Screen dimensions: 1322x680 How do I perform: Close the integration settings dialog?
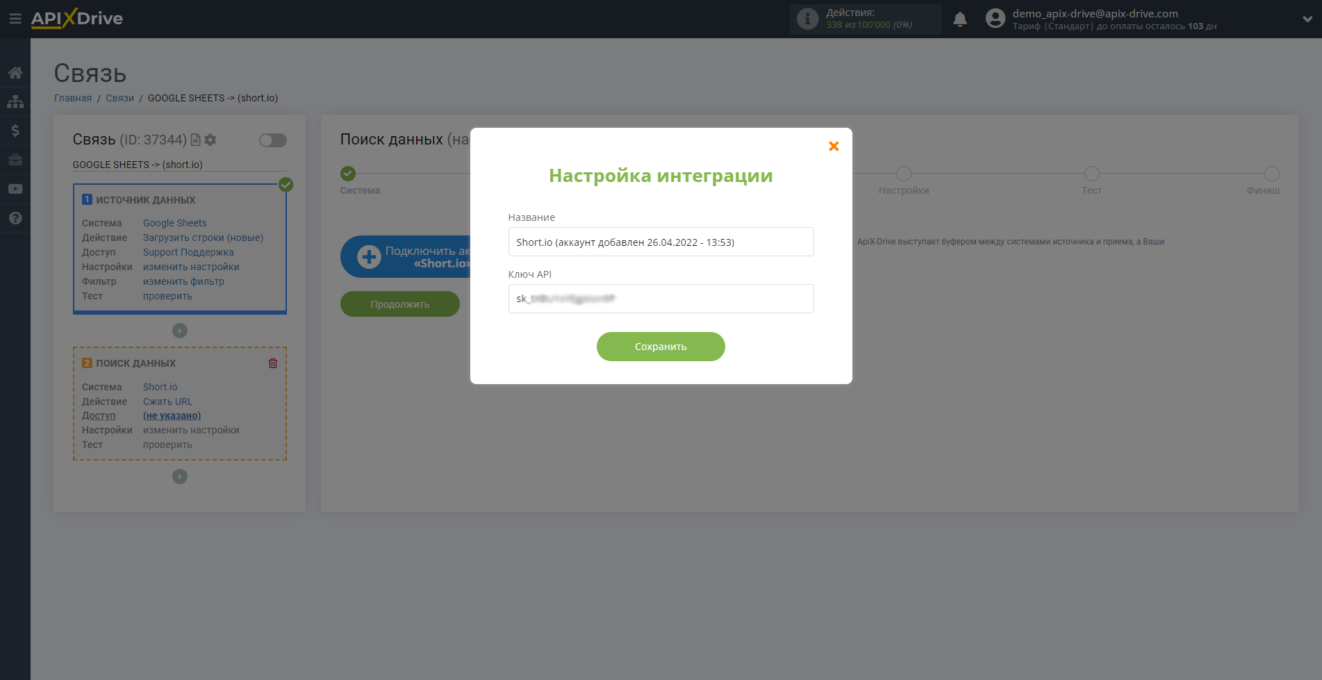pyautogui.click(x=834, y=146)
